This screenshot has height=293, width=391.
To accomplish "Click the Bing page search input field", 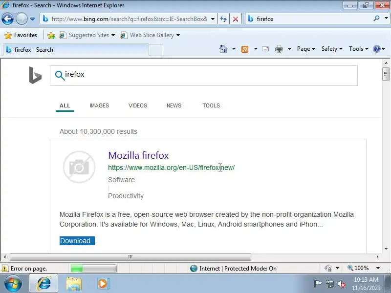I will pyautogui.click(x=204, y=76).
